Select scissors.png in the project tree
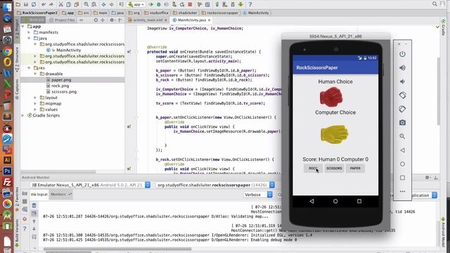Screen dimensions: 450x253 pyautogui.click(x=64, y=92)
